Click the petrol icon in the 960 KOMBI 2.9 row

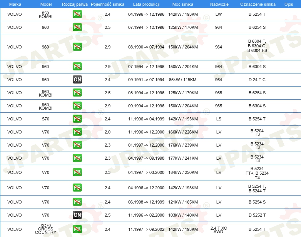pyautogui.click(x=77, y=105)
